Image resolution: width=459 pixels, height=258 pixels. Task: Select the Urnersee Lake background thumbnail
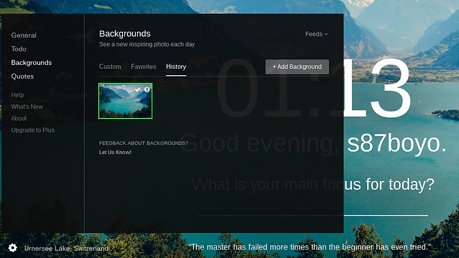126,101
